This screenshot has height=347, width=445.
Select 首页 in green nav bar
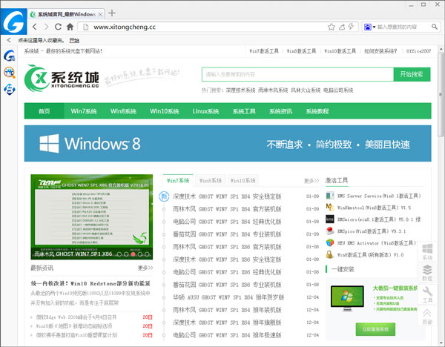[44, 111]
